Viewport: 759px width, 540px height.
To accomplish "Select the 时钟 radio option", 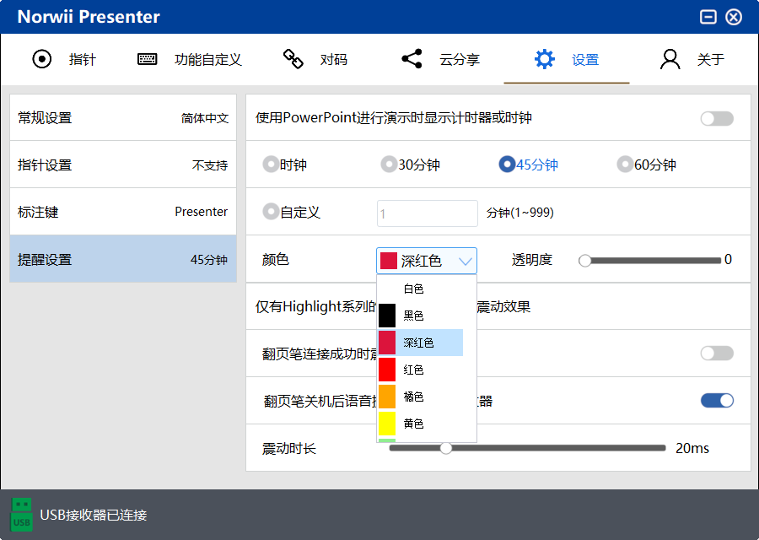I will pyautogui.click(x=285, y=165).
